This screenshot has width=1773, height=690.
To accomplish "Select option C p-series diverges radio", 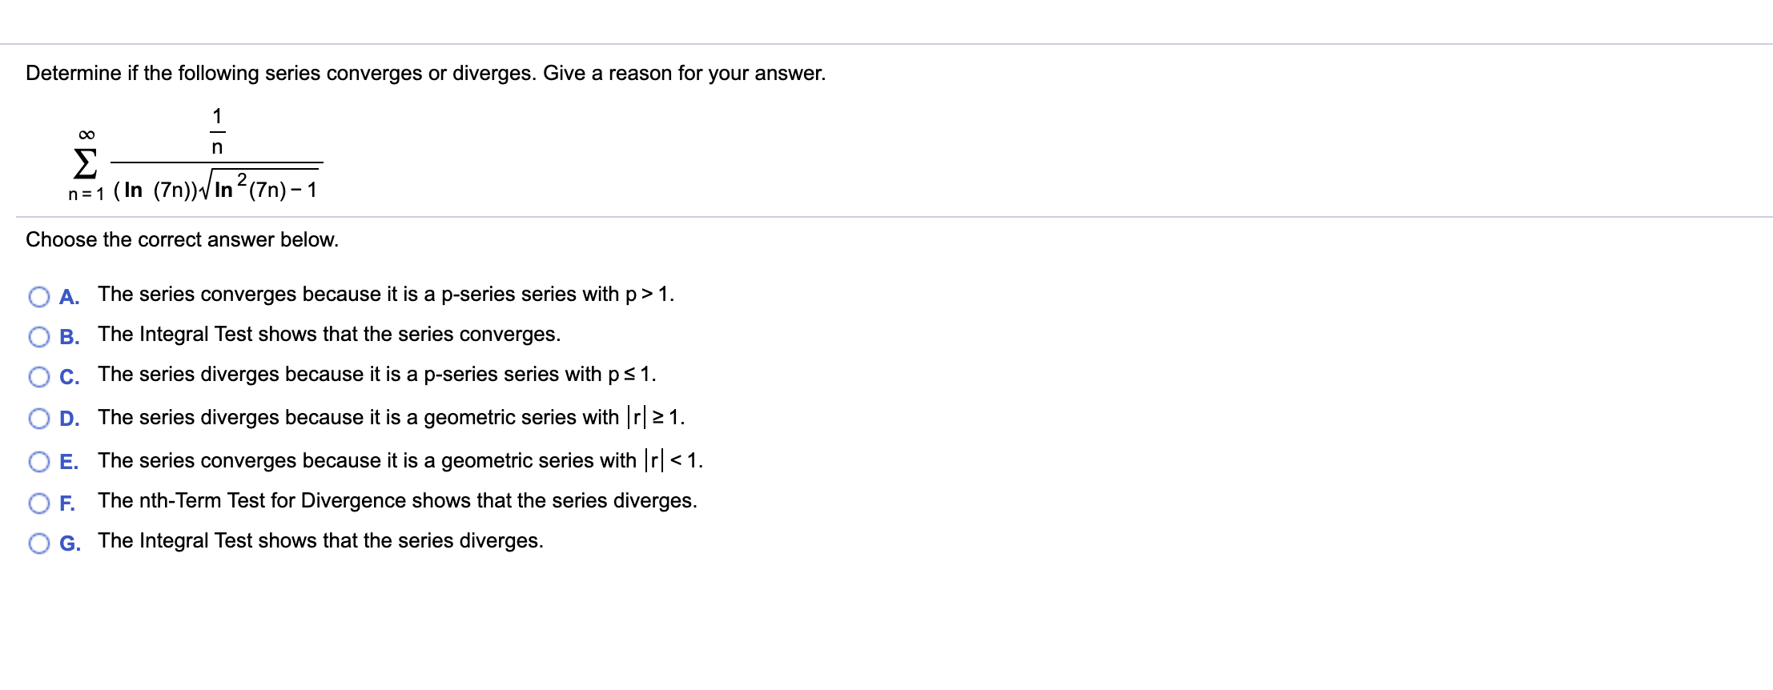I will click(x=39, y=377).
